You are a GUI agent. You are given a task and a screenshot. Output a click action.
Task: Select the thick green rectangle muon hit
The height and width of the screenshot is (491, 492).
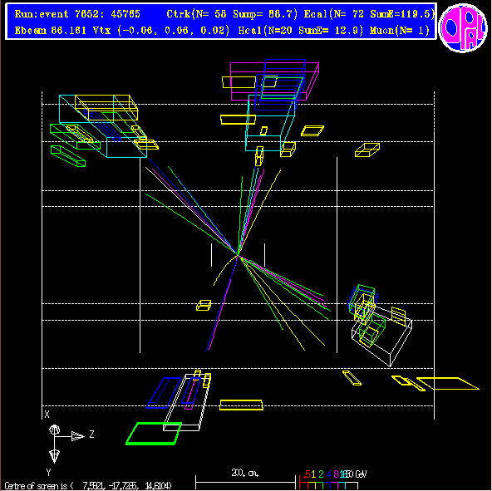[x=154, y=434]
